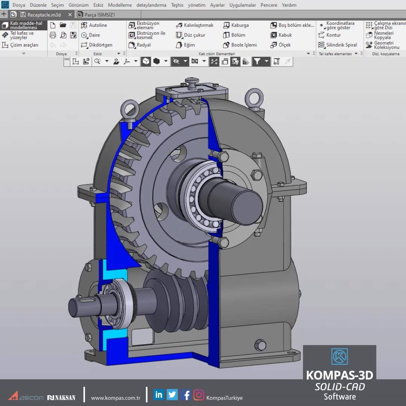Open dropdown arrow next to orientation axes
The width and height of the screenshot is (406, 406).
[x=136, y=61]
